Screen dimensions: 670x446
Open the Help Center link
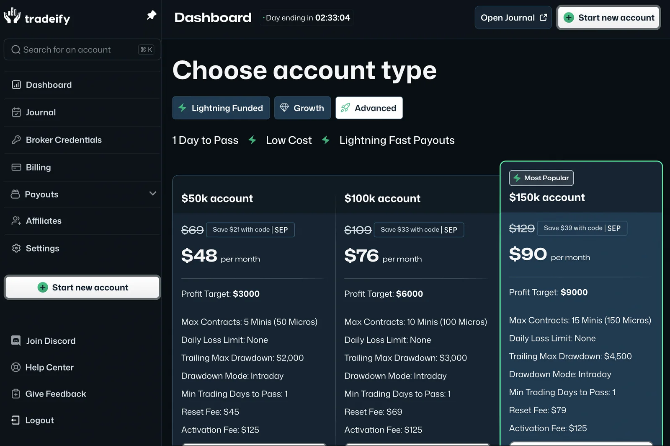[x=42, y=367]
